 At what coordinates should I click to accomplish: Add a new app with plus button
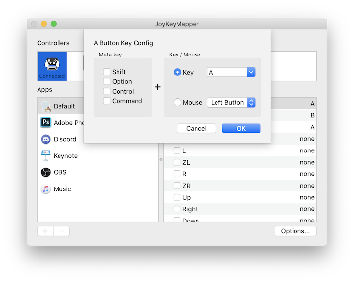[45, 231]
